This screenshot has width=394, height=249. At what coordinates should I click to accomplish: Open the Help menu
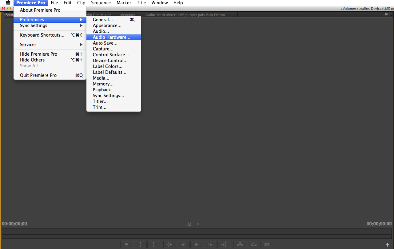click(178, 3)
